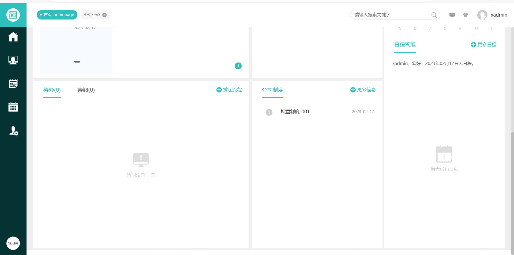The width and height of the screenshot is (514, 255).
Task: Select the 待阅(0) tab
Action: point(86,90)
